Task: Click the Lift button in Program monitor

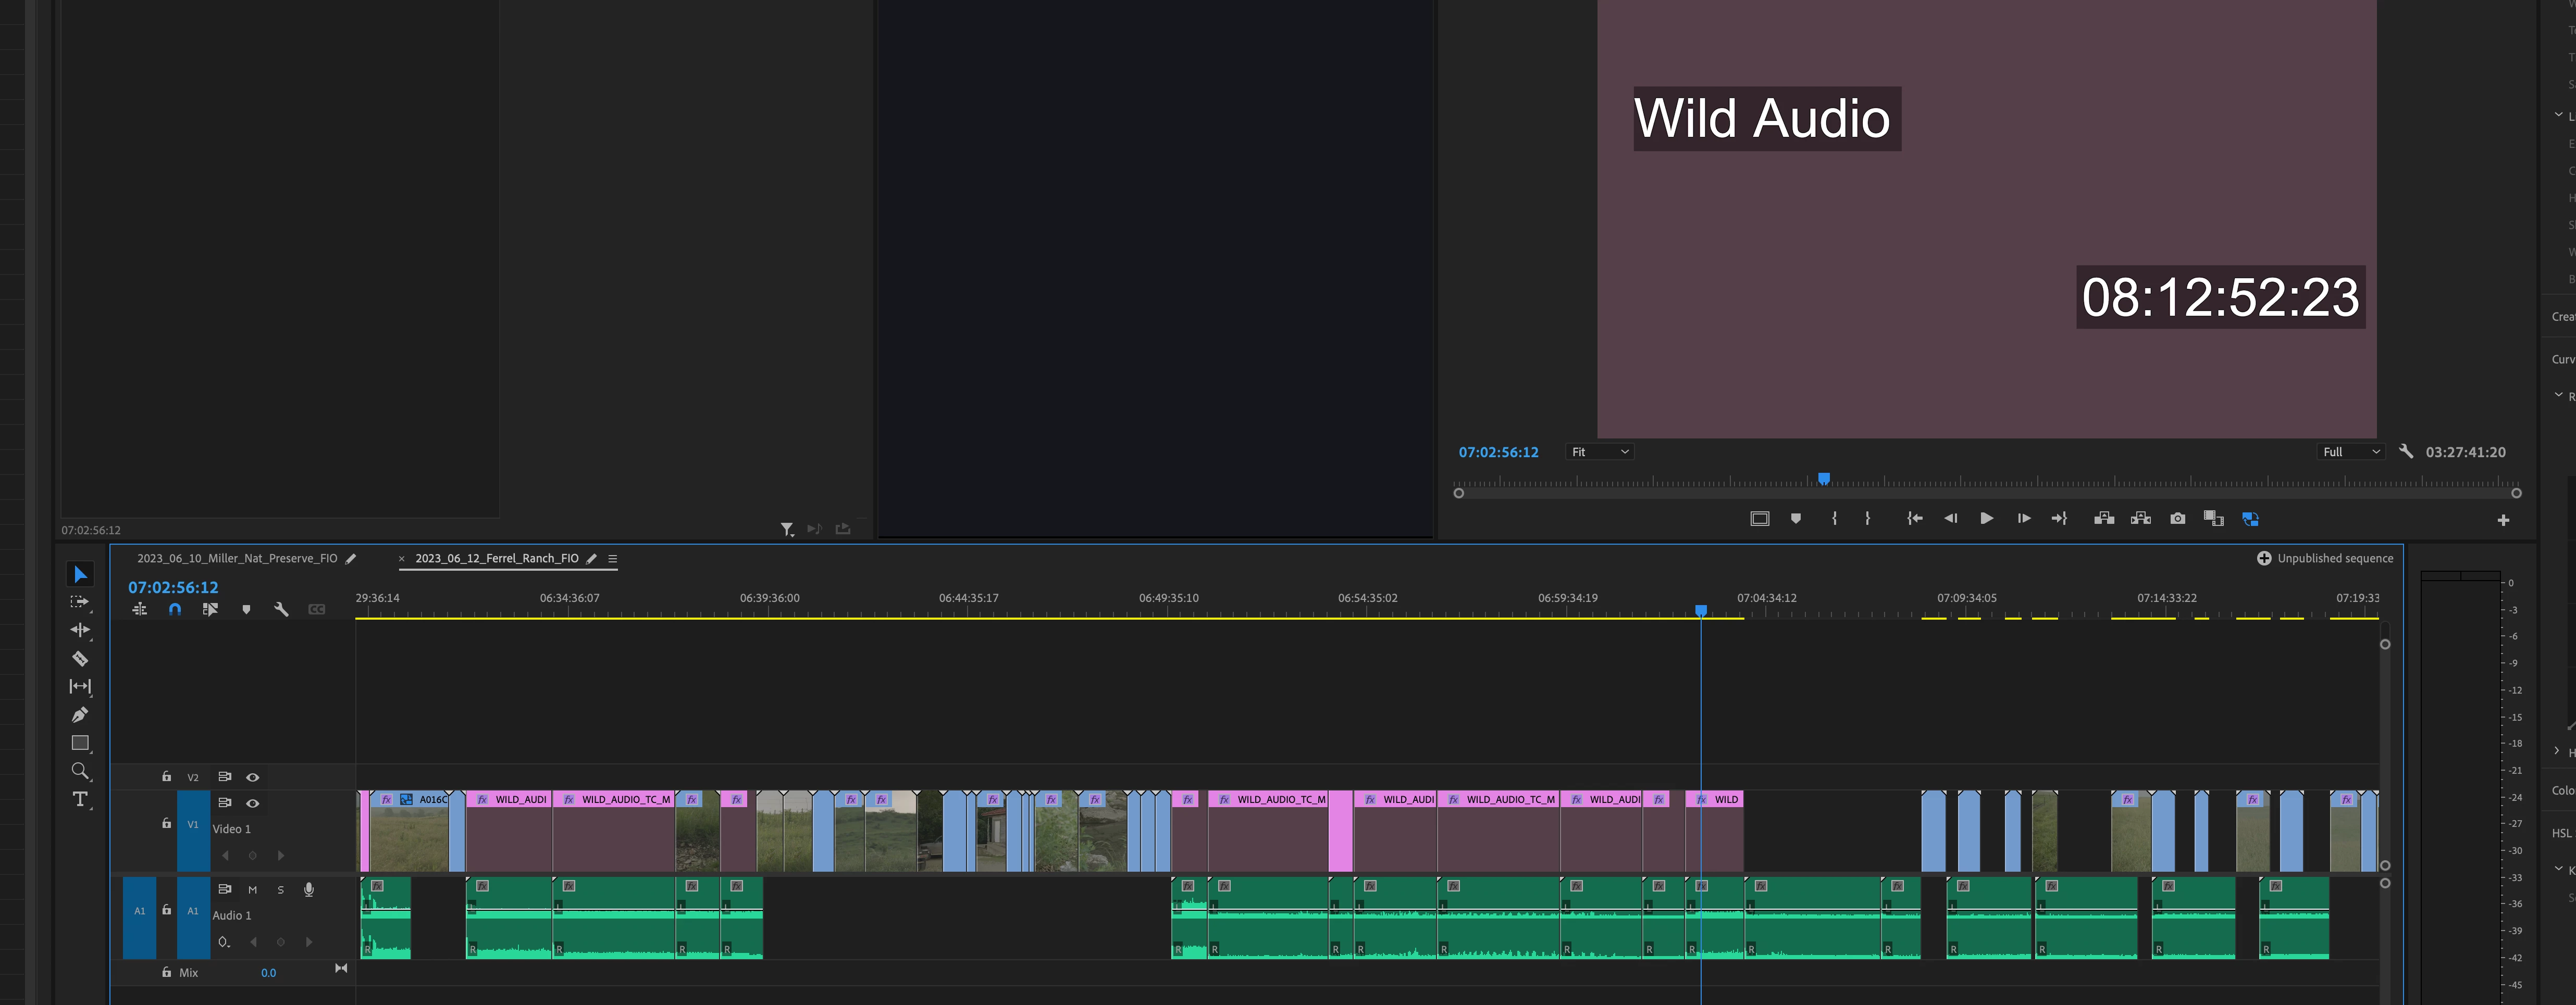Action: [x=2104, y=519]
